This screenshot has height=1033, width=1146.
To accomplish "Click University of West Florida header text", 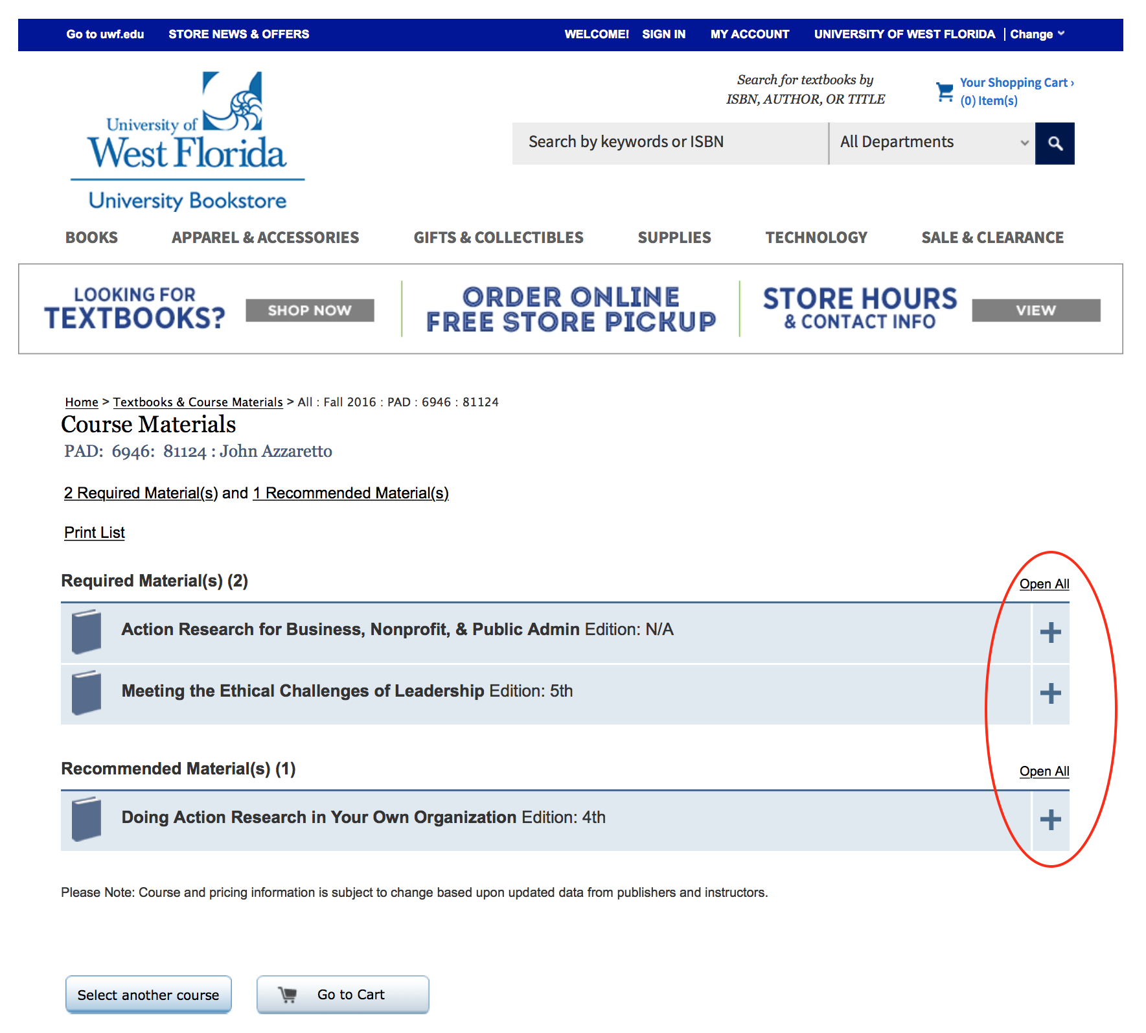I will (904, 34).
